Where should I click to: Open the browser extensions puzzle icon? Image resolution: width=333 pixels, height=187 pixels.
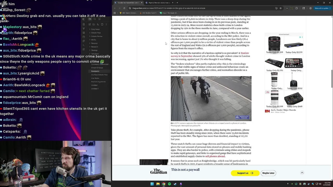pyautogui.click(x=297, y=8)
